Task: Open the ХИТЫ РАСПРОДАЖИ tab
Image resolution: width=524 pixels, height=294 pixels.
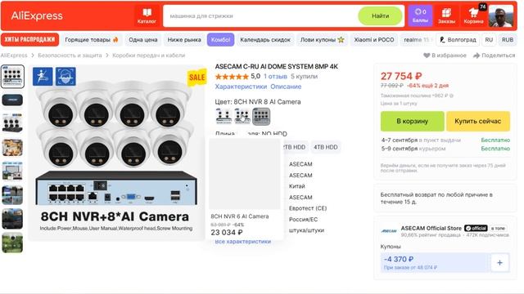Action: [29, 40]
